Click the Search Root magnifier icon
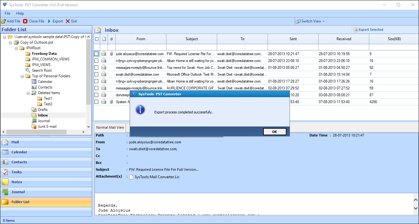 tap(28, 70)
